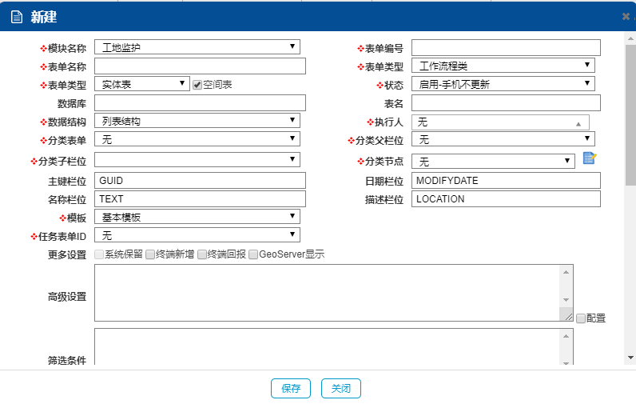Click the 保存 button
The height and width of the screenshot is (404, 636).
(291, 389)
